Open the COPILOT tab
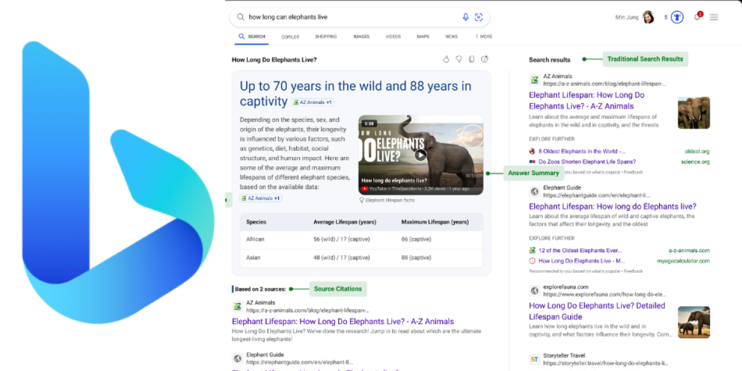 [x=290, y=36]
